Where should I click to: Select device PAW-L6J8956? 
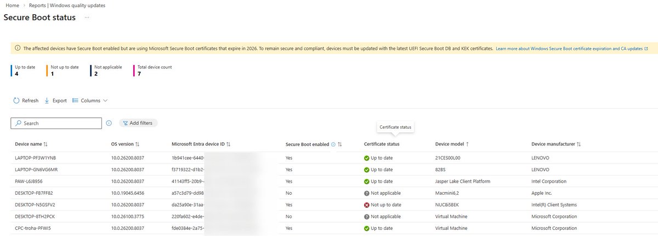29,181
